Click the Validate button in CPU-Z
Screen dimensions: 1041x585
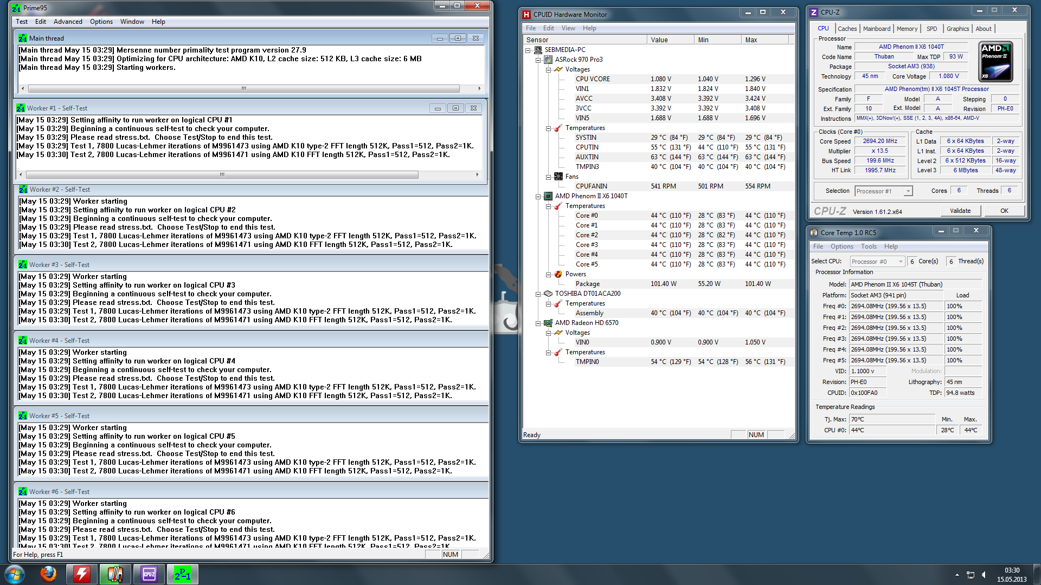(x=960, y=211)
